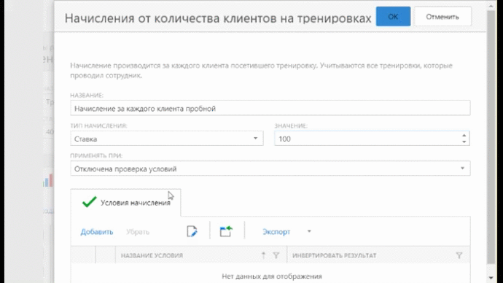Sort by the Название условия column header
503x283 pixels.
pos(152,255)
